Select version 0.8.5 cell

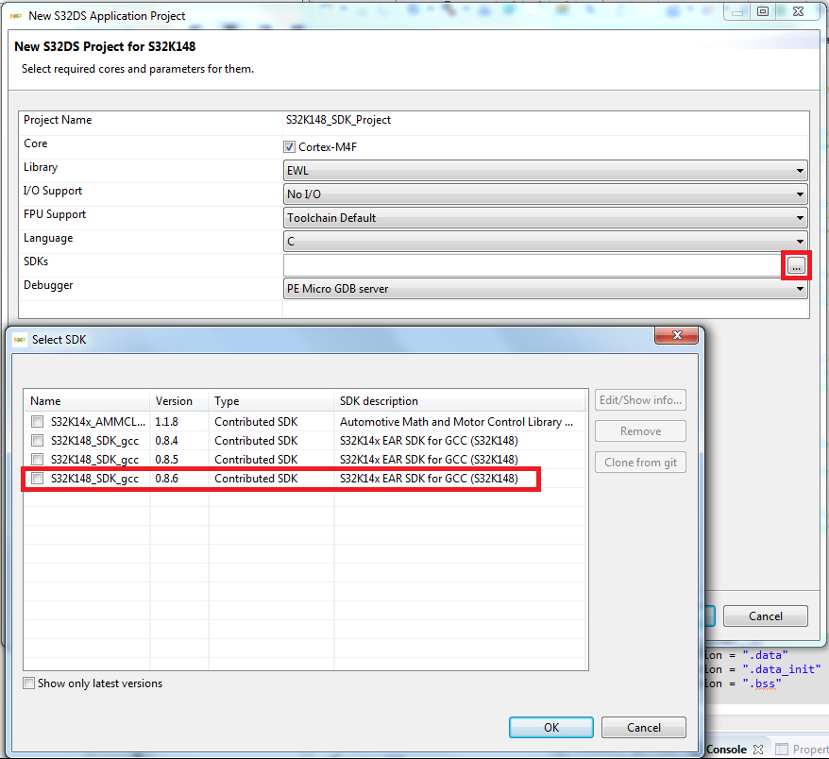(166, 460)
